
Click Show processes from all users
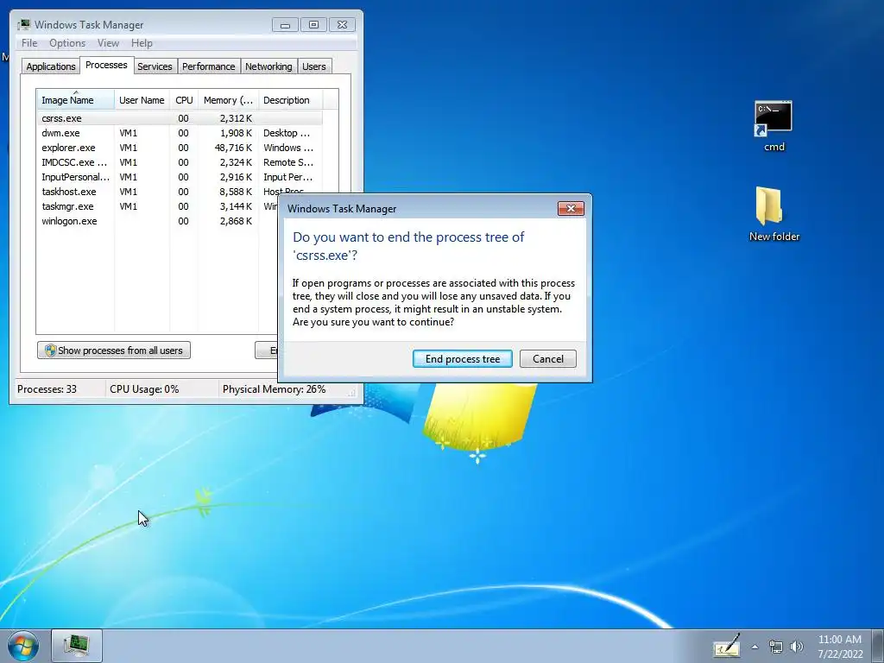114,350
